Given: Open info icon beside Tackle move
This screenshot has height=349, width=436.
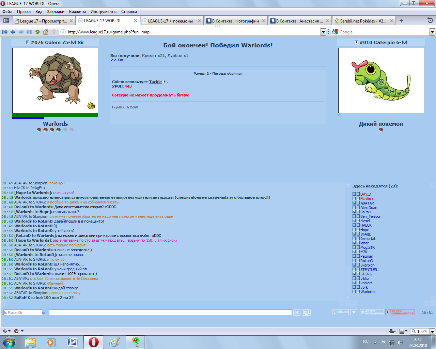Looking at the screenshot, I should pyautogui.click(x=164, y=81).
